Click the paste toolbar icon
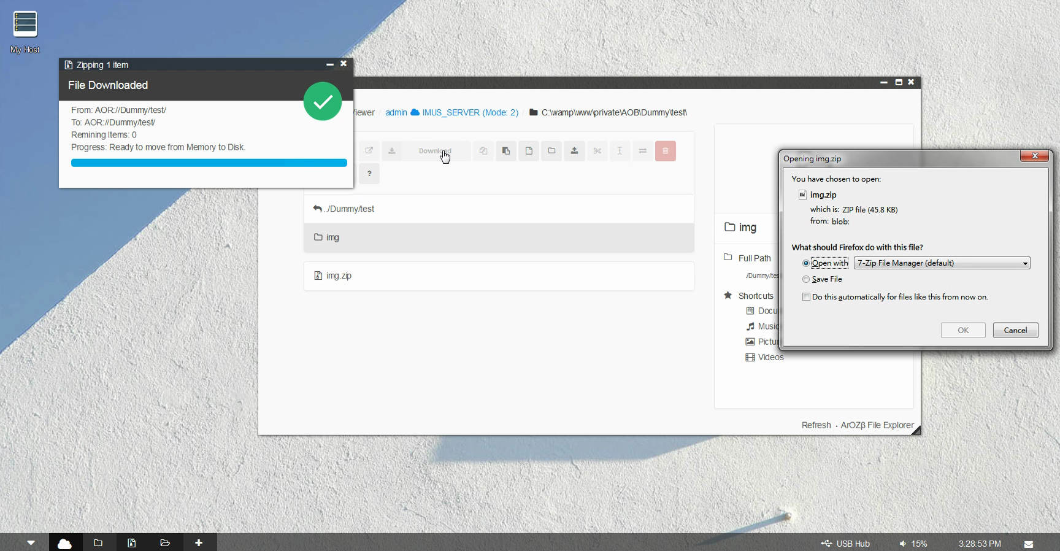Viewport: 1060px width, 551px height. (x=506, y=151)
